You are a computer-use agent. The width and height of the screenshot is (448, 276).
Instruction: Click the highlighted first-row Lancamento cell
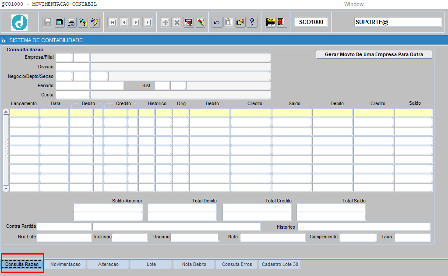(x=24, y=113)
